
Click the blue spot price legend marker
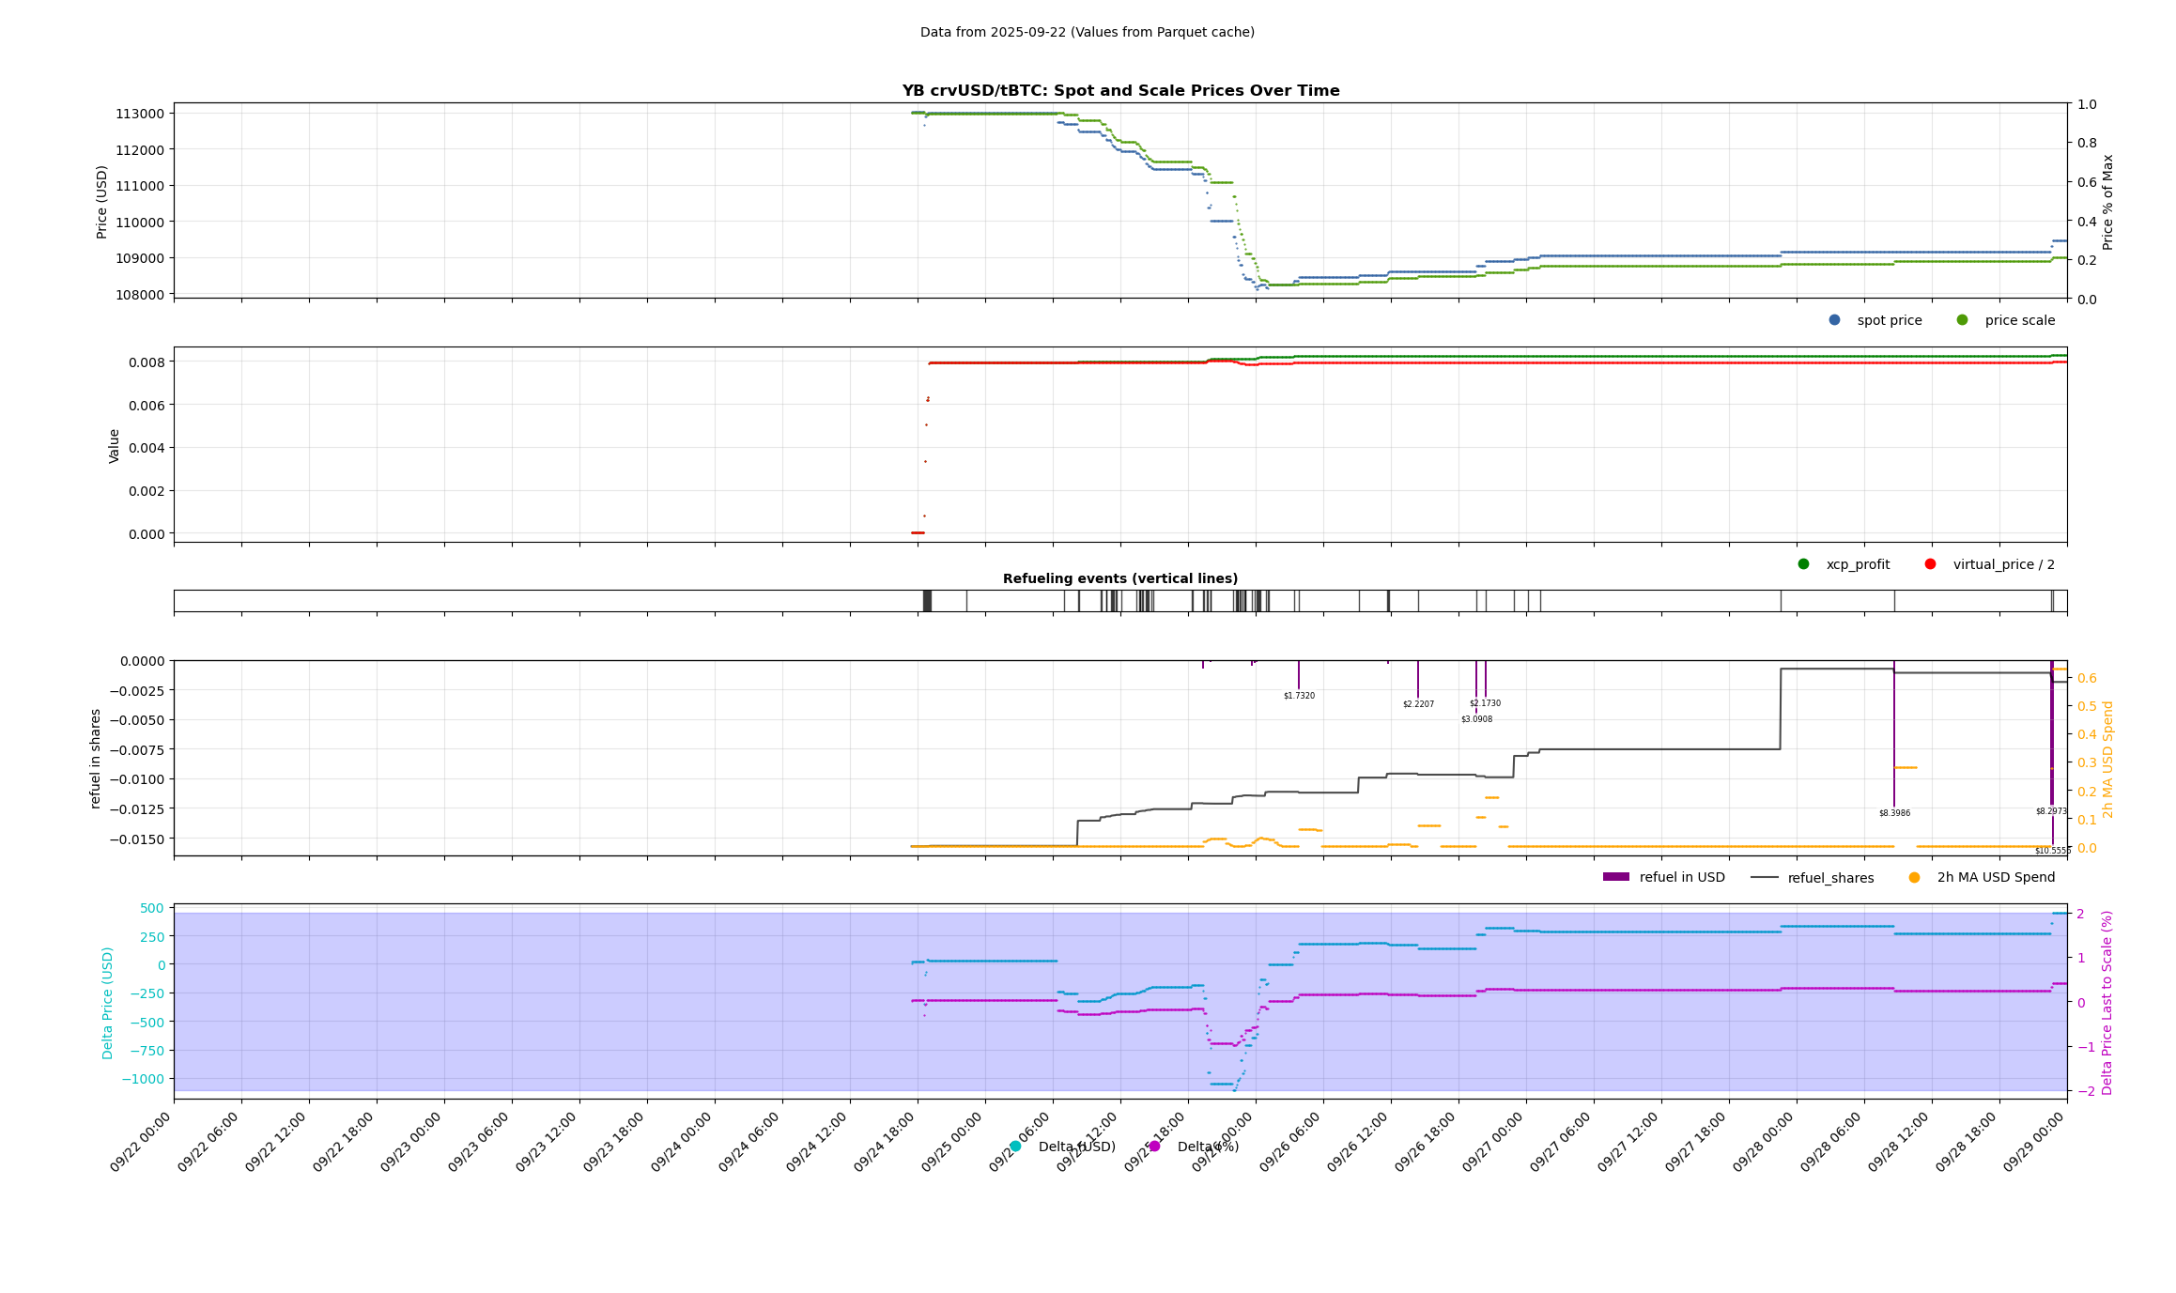(1834, 320)
